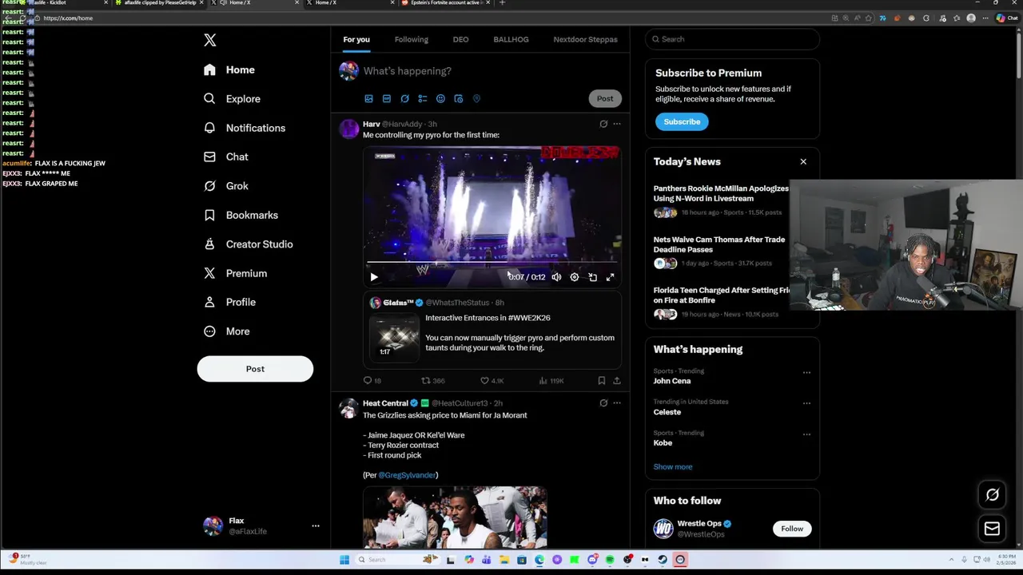Open More options for John Cena trend
The height and width of the screenshot is (575, 1023).
(806, 372)
